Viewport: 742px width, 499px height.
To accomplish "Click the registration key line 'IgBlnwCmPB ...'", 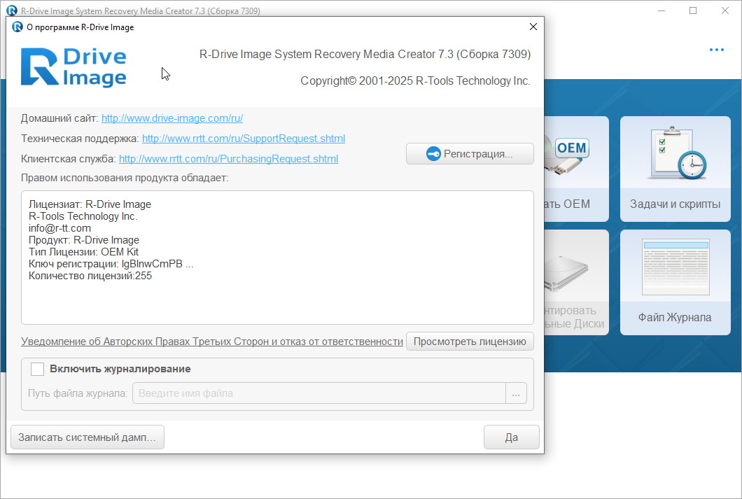I will point(111,264).
